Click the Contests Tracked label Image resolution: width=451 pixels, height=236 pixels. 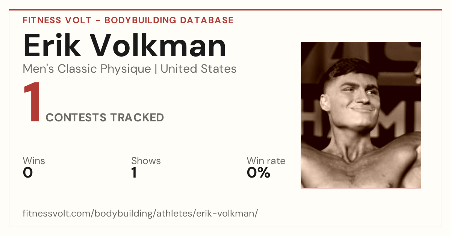105,118
